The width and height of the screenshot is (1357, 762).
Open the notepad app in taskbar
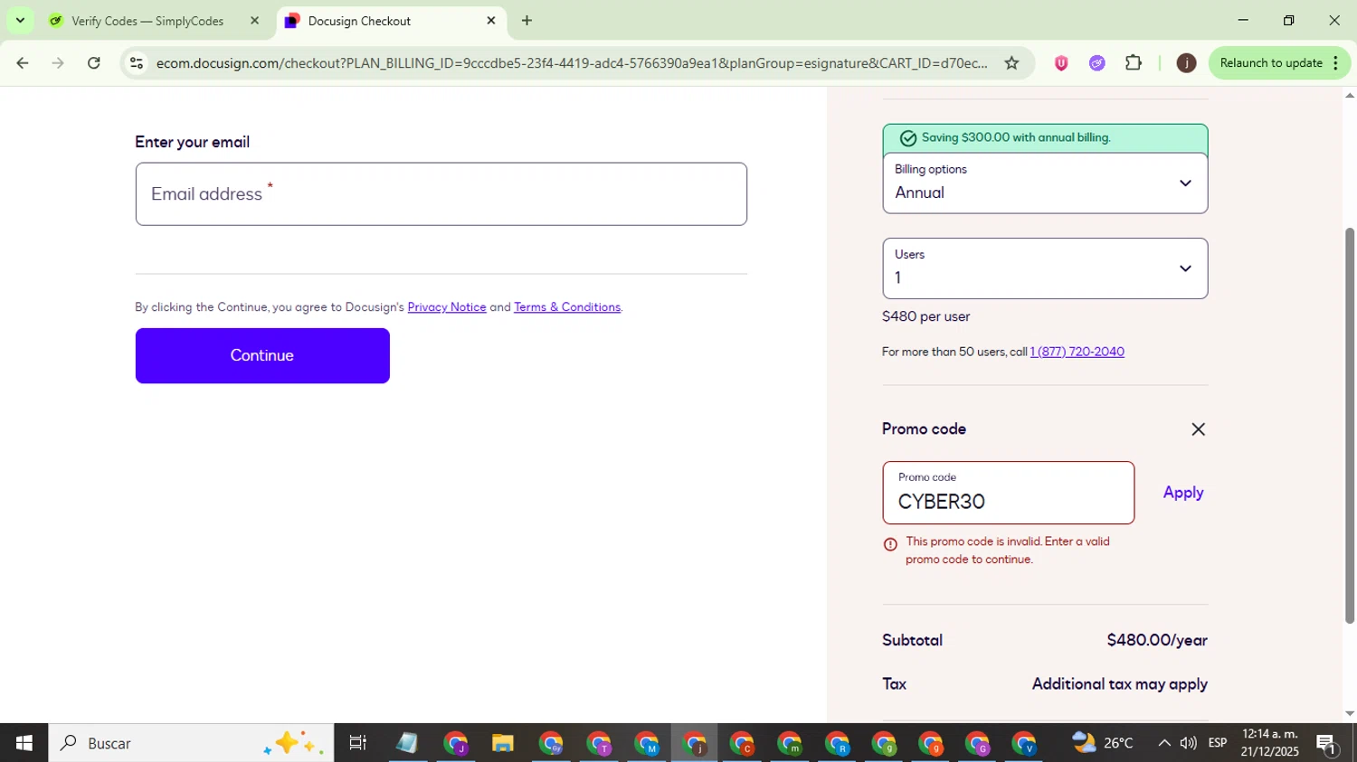407,743
